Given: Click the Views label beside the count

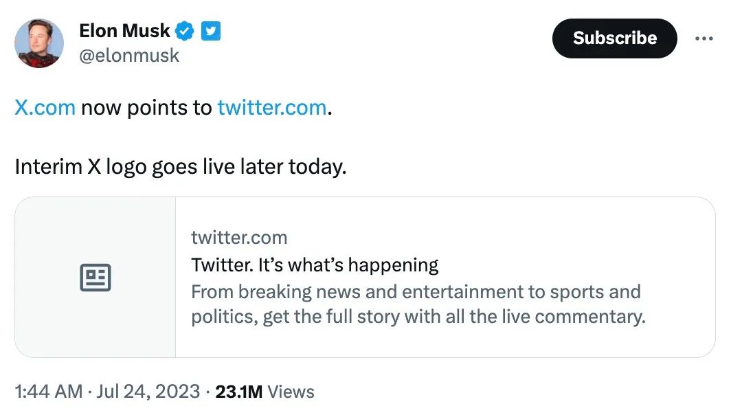Looking at the screenshot, I should click(x=291, y=392).
